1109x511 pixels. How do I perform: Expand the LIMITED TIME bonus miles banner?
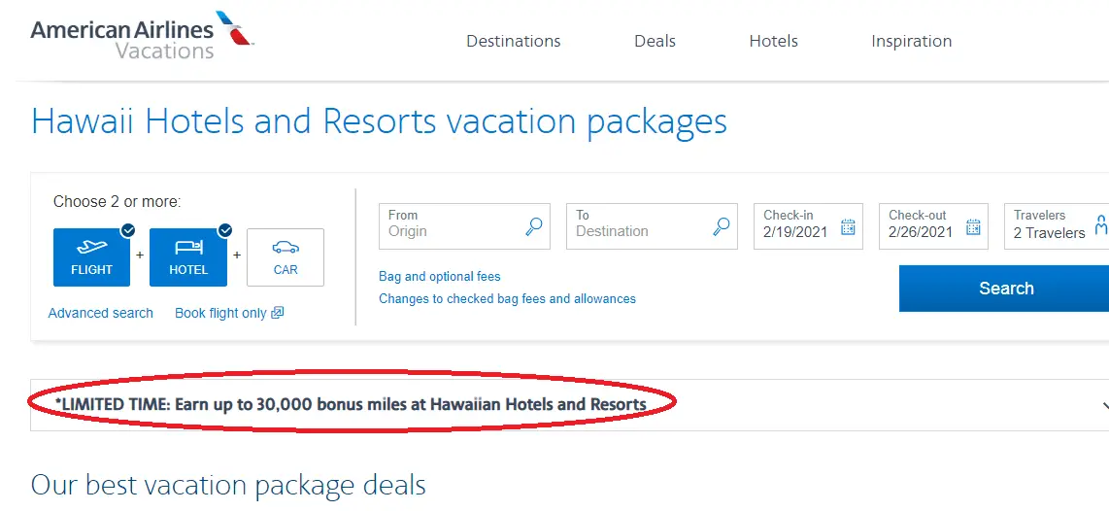569,405
